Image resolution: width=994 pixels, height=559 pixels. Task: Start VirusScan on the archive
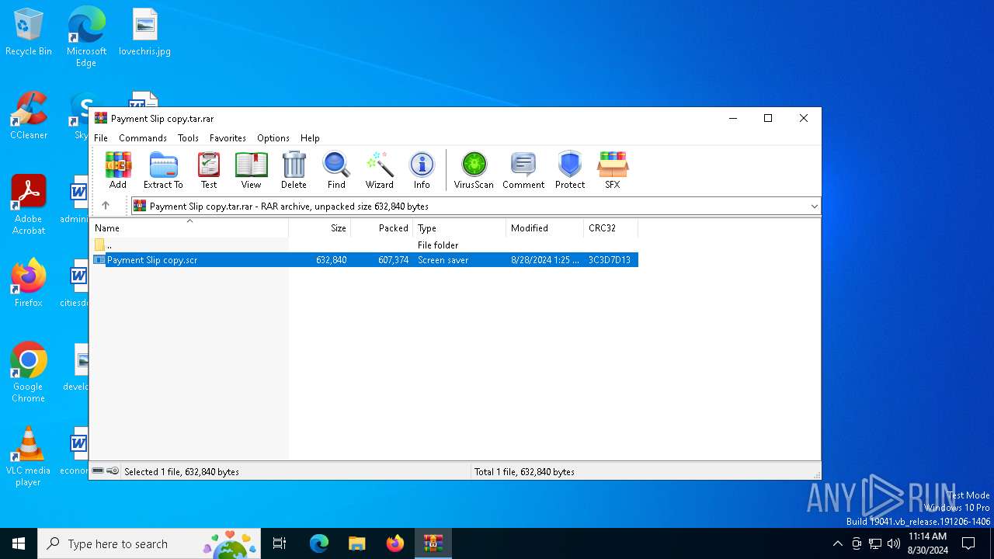474,170
